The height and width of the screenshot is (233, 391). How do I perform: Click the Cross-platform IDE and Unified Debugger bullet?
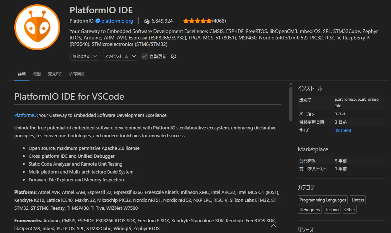coord(72,156)
